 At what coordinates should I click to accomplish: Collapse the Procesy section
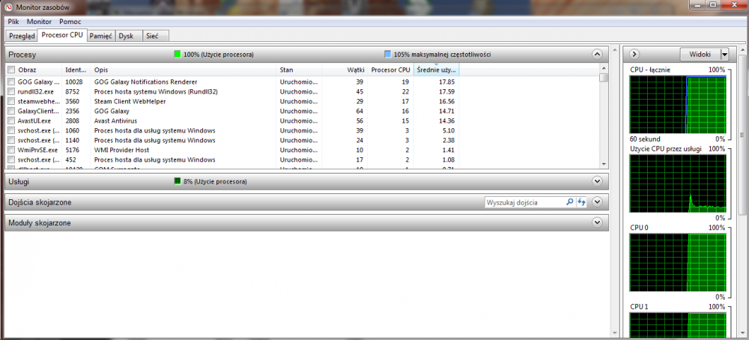tap(597, 55)
